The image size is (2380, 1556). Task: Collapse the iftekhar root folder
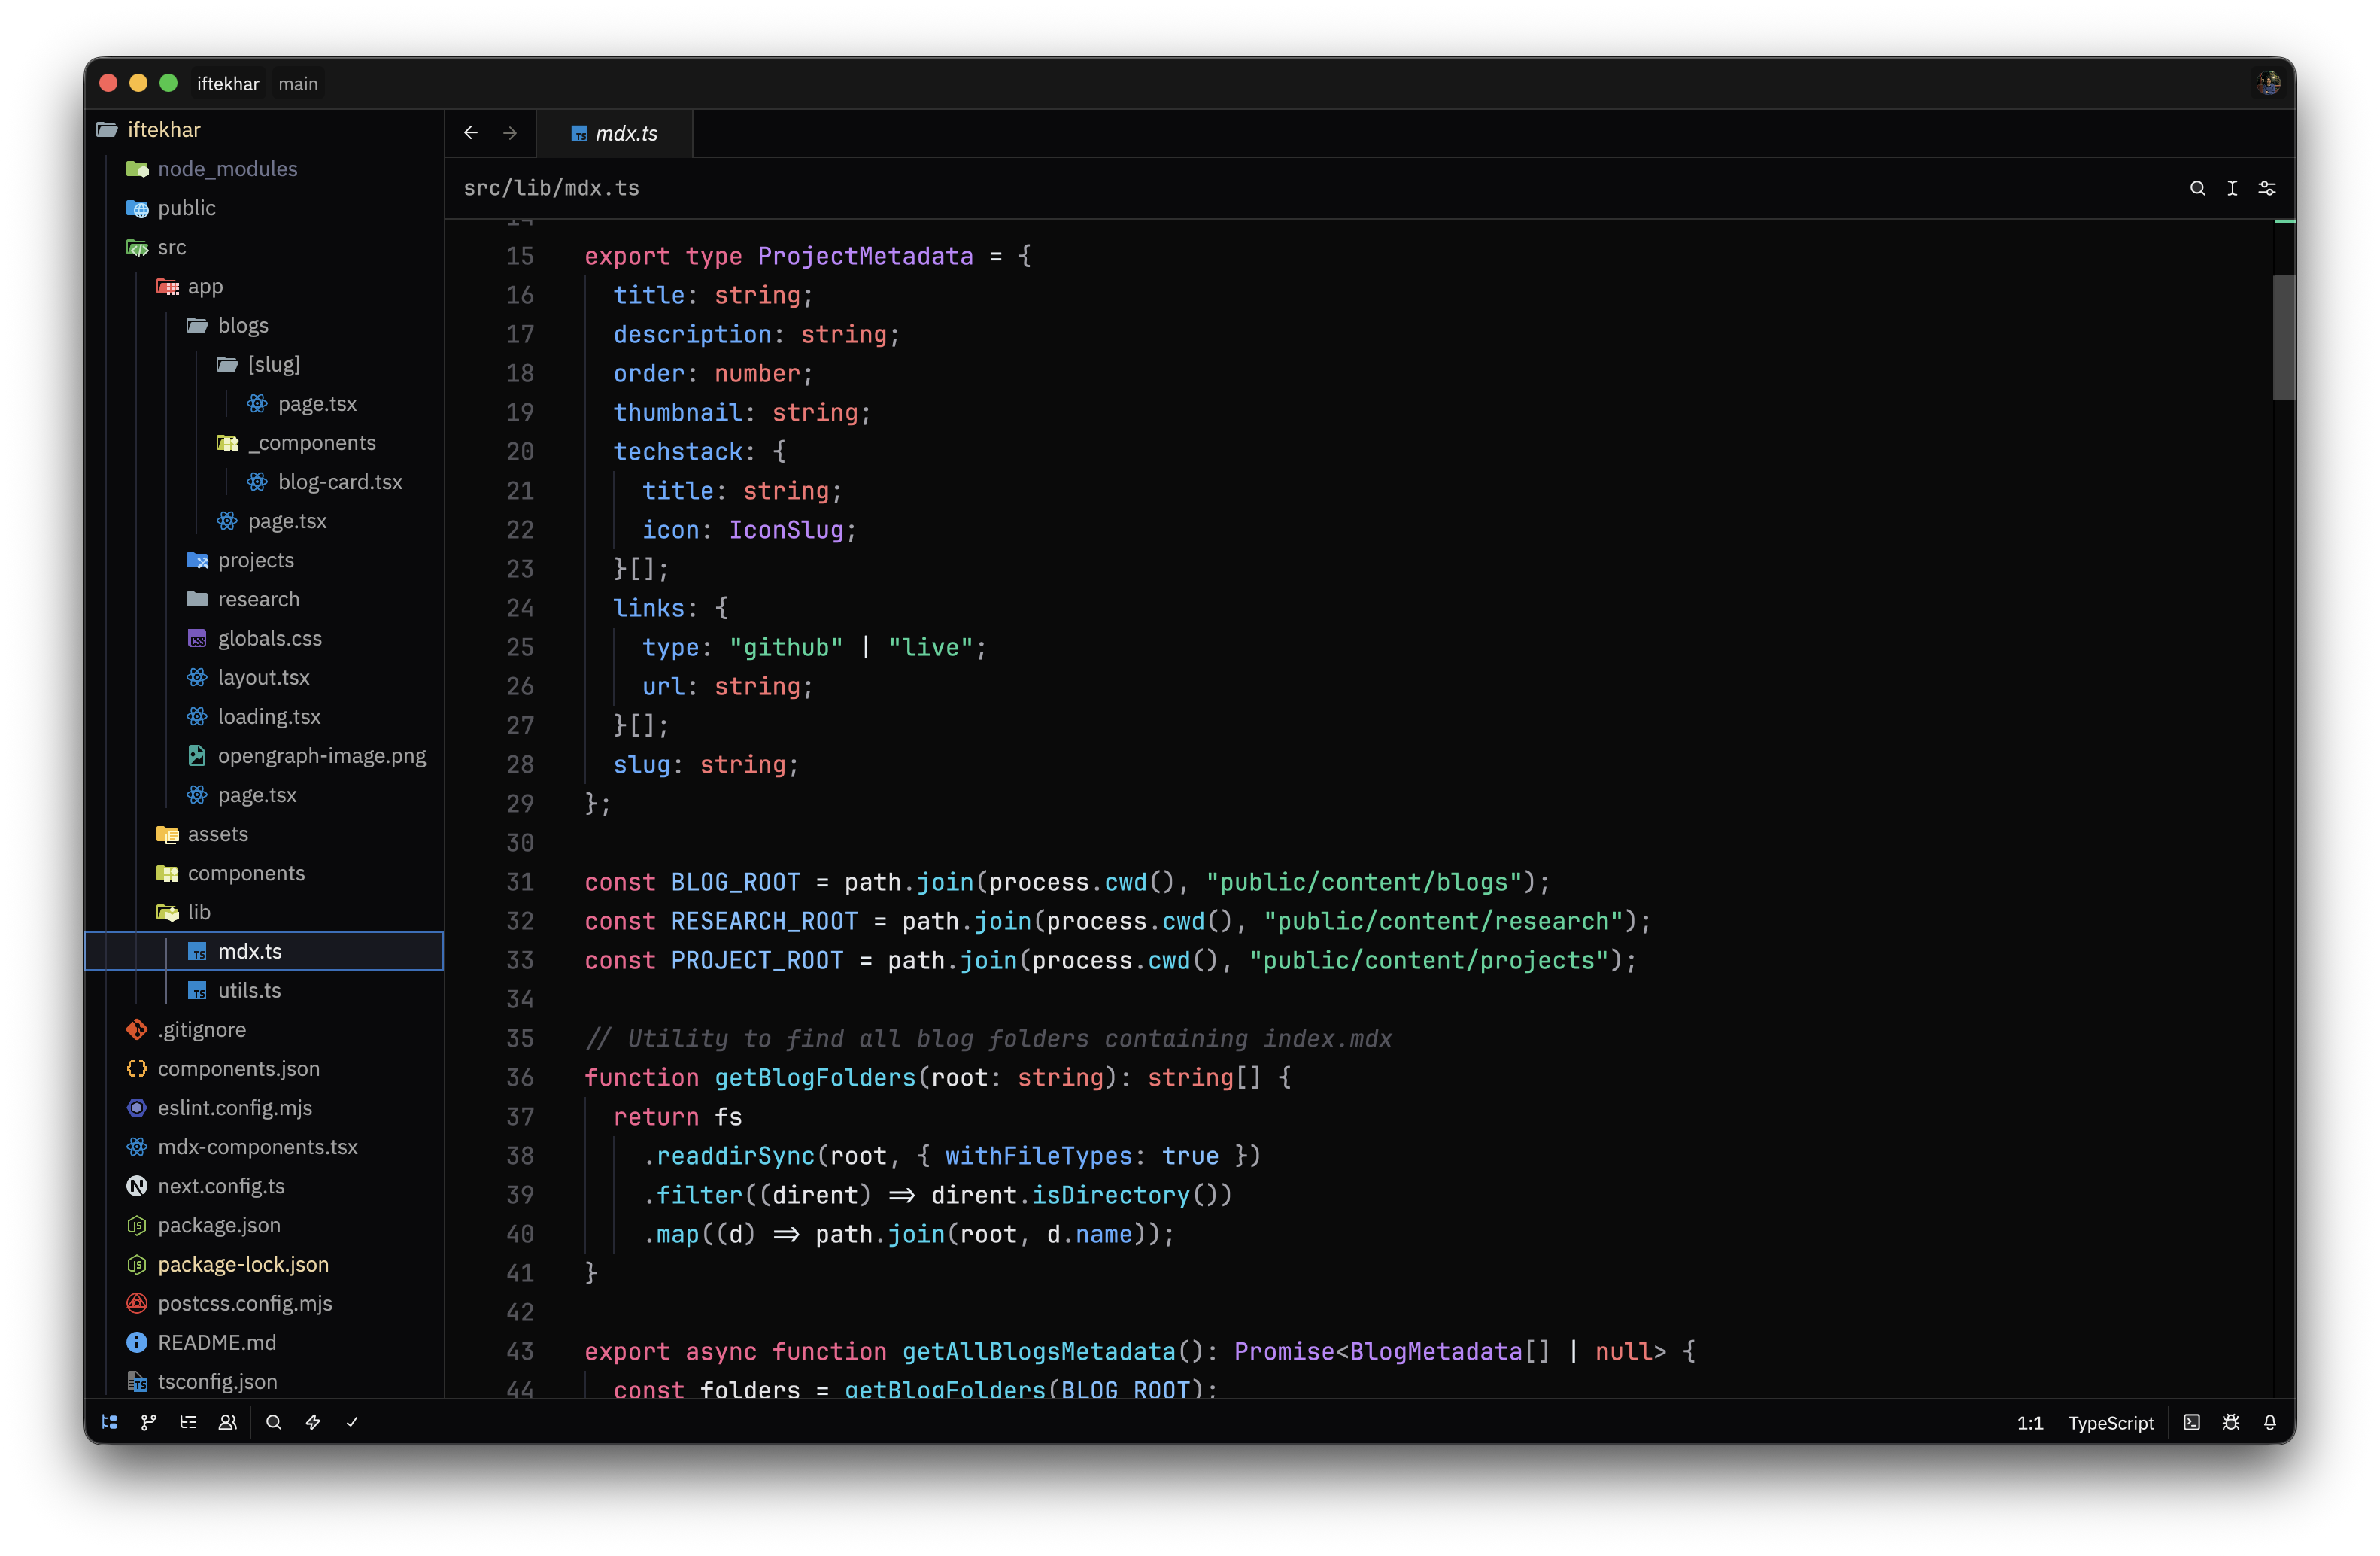(x=264, y=129)
